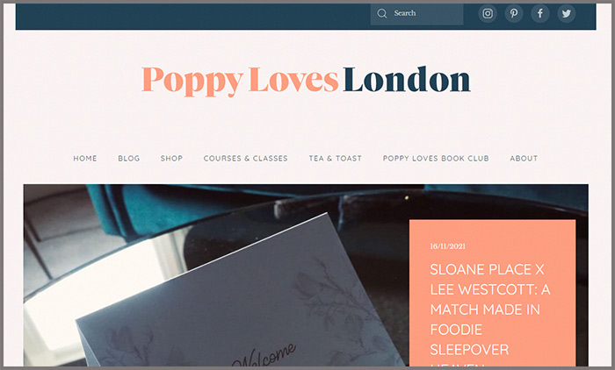Open the Facebook page icon
This screenshot has height=370, width=615.
coord(539,14)
